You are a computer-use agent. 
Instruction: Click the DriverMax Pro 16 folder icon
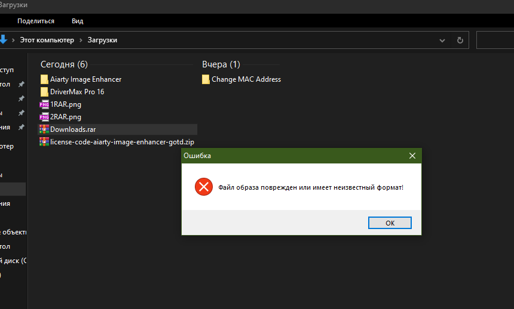[44, 92]
